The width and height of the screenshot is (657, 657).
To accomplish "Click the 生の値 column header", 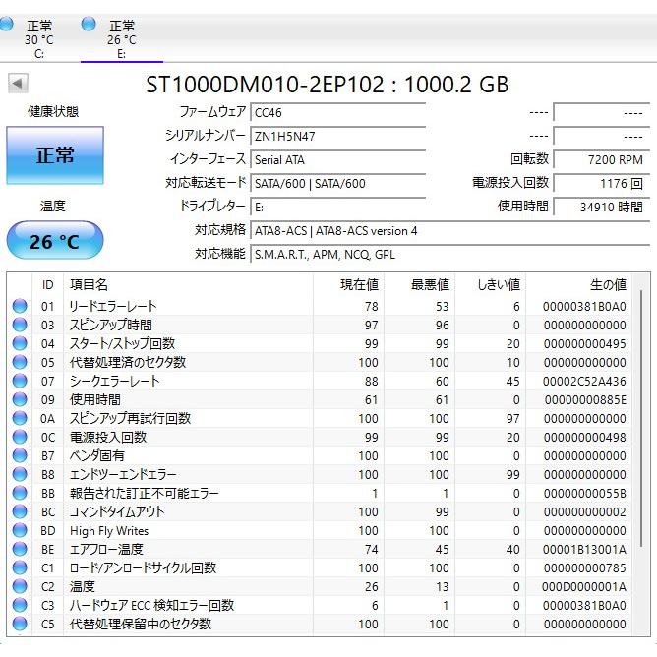I will 579,285.
